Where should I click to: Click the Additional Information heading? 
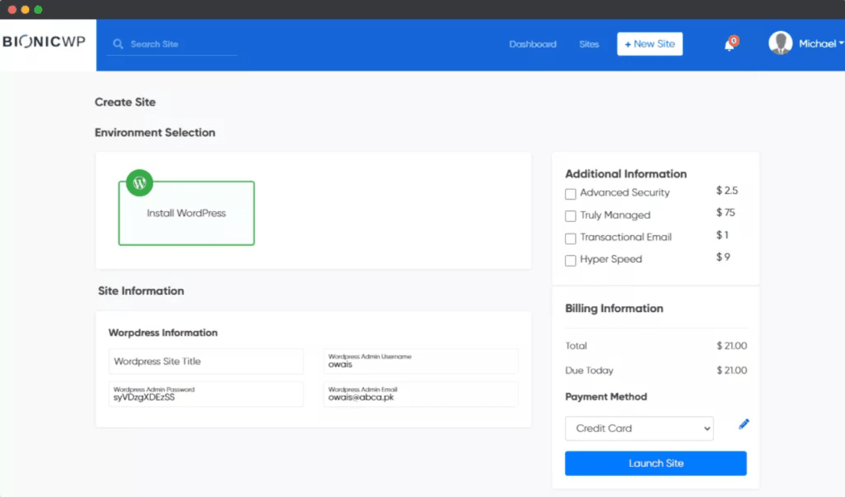pos(626,174)
